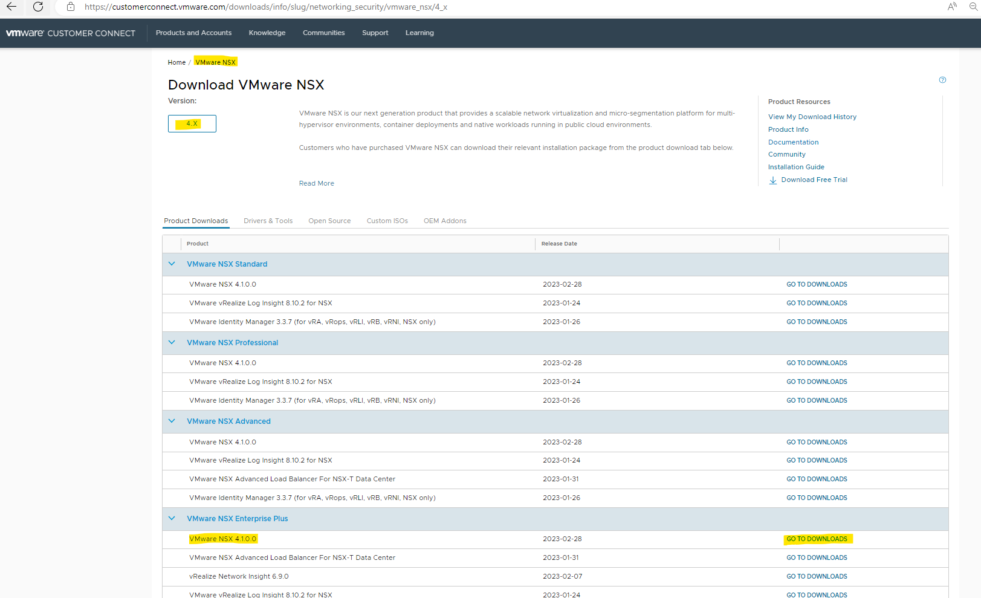Select VMware NSX 4.1.0.0 under Enterprise Plus
This screenshot has height=598, width=981.
222,539
